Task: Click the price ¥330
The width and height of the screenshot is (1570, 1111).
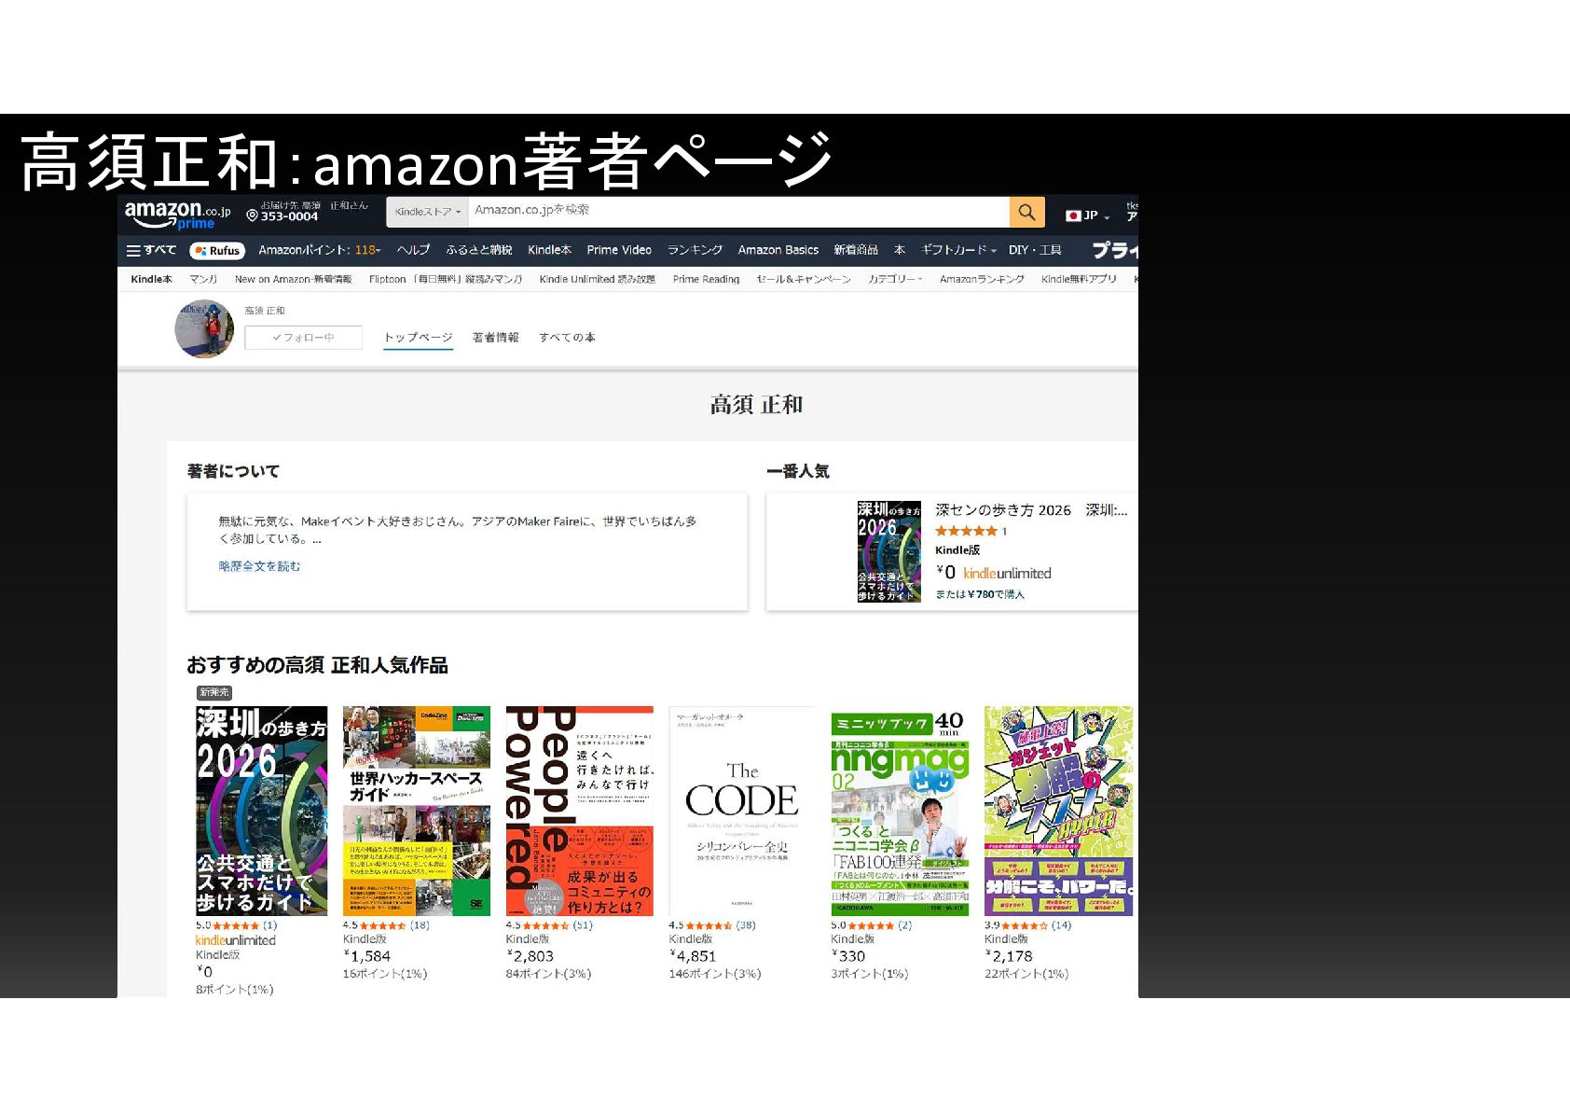Action: 848,956
